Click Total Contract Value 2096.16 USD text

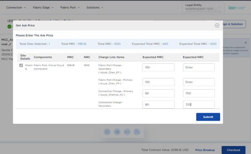(165, 150)
